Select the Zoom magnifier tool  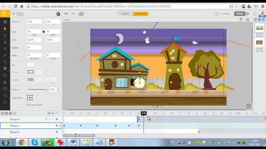pyautogui.click(x=5, y=96)
